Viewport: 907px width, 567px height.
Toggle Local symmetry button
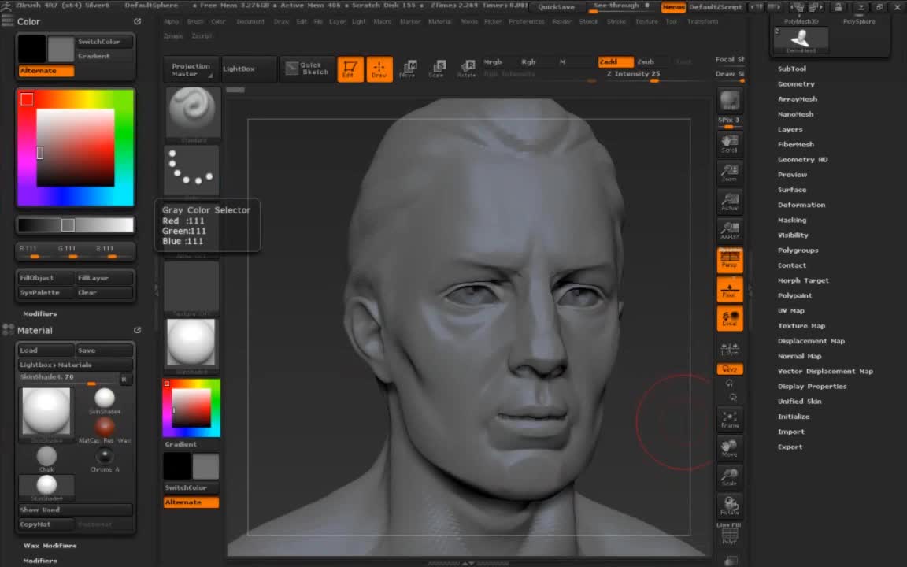point(729,319)
